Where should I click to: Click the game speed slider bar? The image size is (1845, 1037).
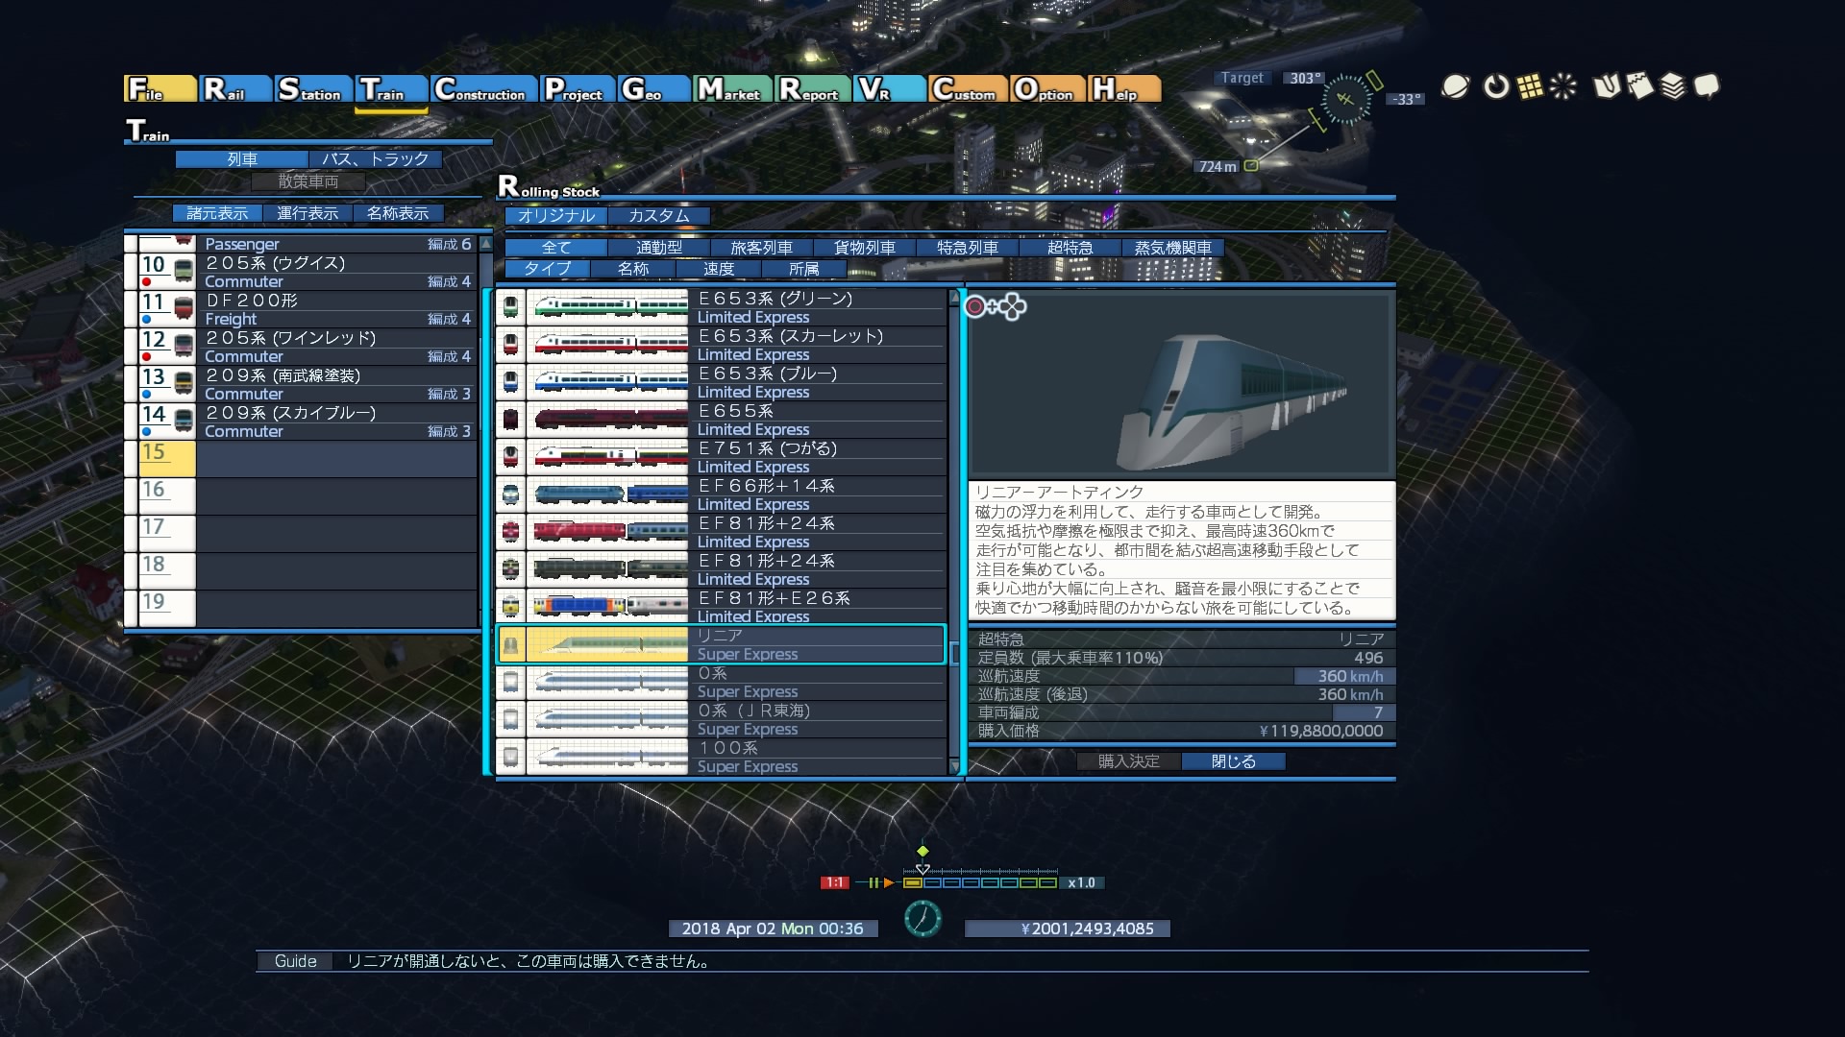980,882
